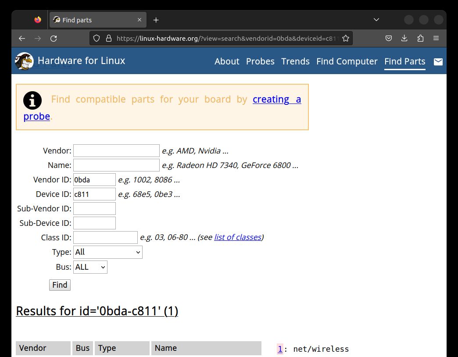Expand the Bus dropdown set to ALL

pos(90,267)
